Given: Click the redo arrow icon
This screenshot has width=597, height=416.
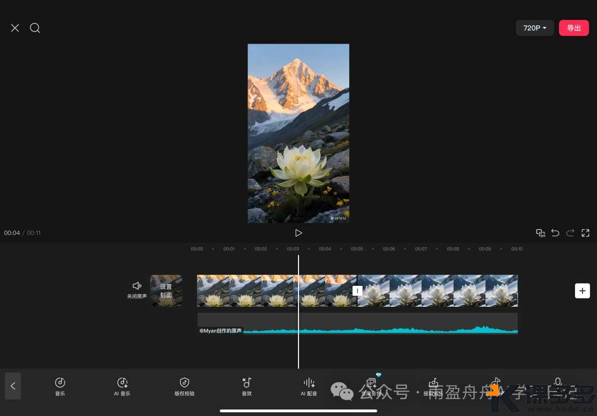Looking at the screenshot, I should tap(570, 233).
